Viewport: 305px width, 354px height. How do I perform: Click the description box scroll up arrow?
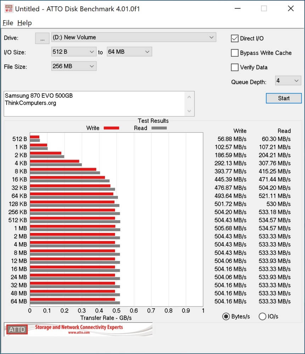(x=189, y=97)
